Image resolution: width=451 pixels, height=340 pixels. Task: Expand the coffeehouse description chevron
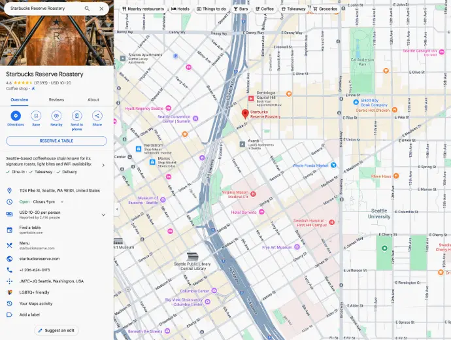(x=103, y=165)
